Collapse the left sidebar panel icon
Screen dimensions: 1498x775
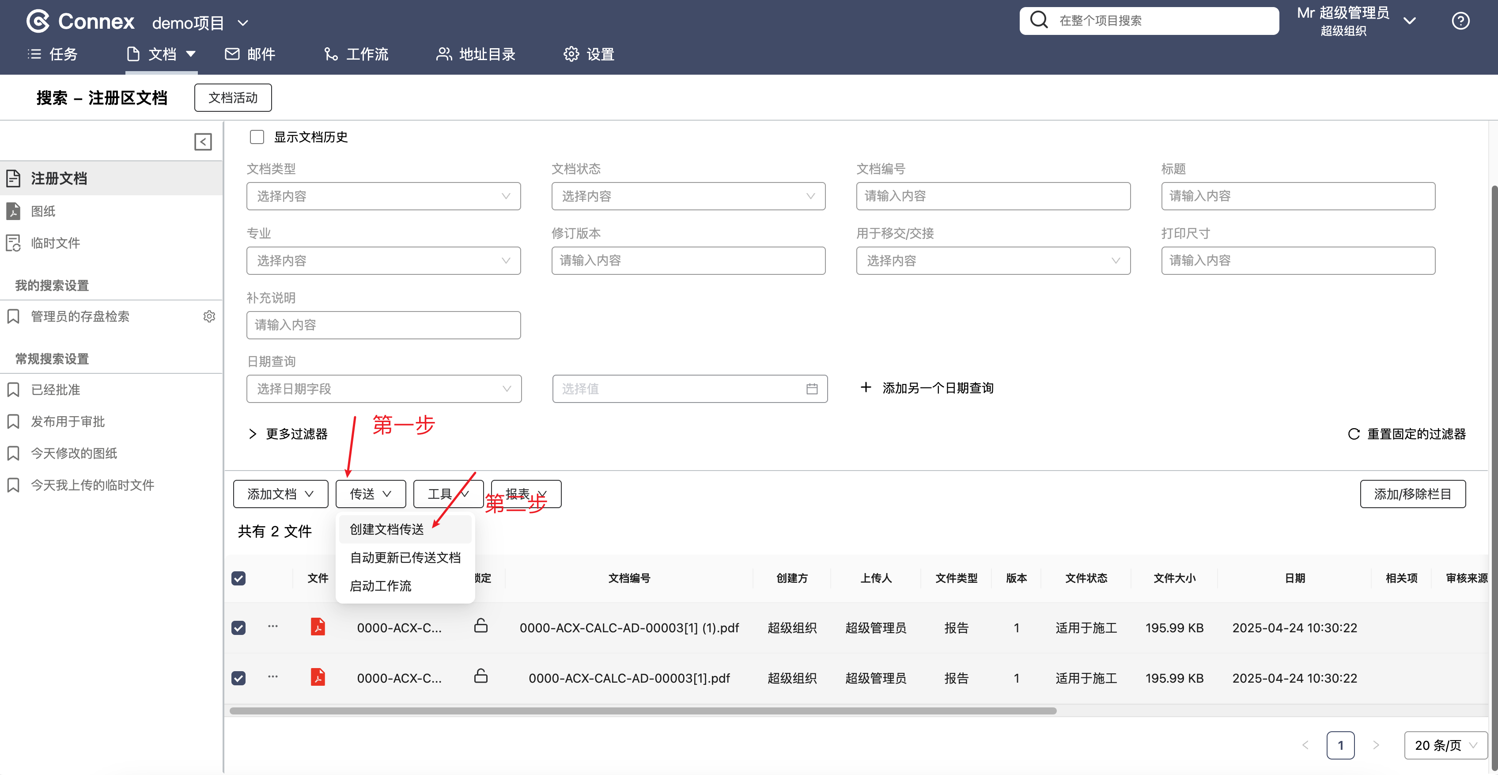click(x=203, y=141)
